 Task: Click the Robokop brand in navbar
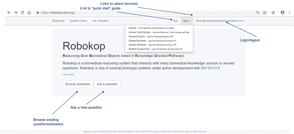(x=58, y=21)
